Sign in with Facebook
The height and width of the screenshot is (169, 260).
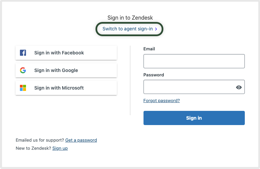click(66, 53)
